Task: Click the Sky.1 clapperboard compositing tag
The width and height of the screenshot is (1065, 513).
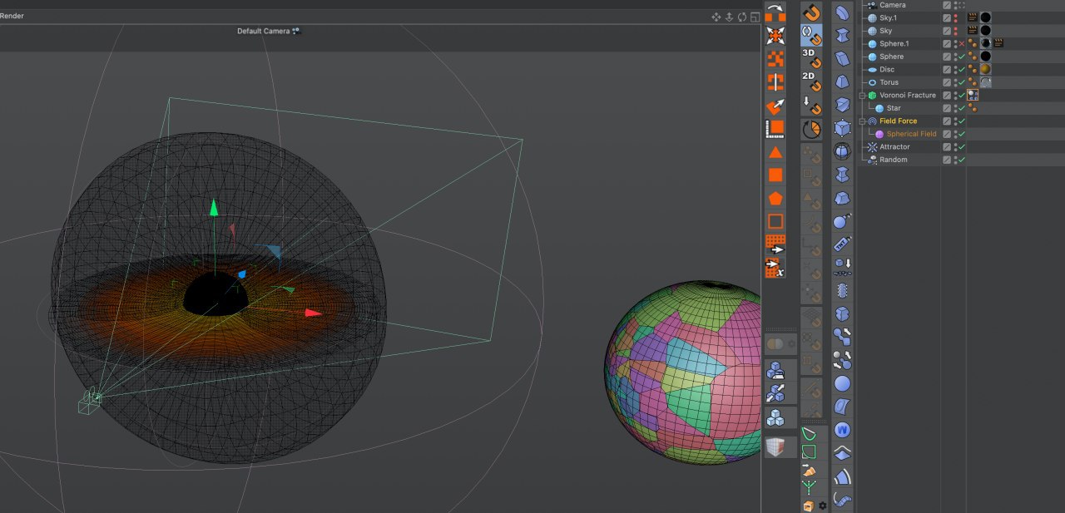Action: tap(972, 17)
